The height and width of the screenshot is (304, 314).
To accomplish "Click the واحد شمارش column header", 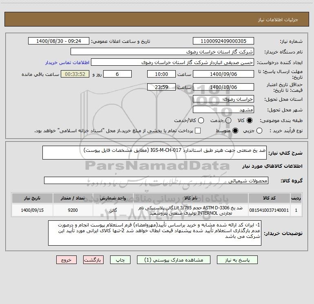I will click(113, 198).
